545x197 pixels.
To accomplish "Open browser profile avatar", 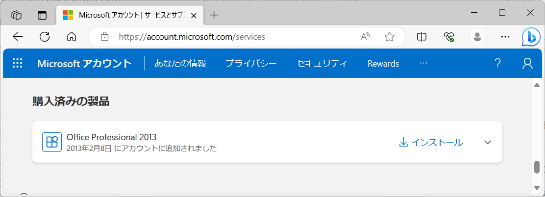I will (477, 36).
